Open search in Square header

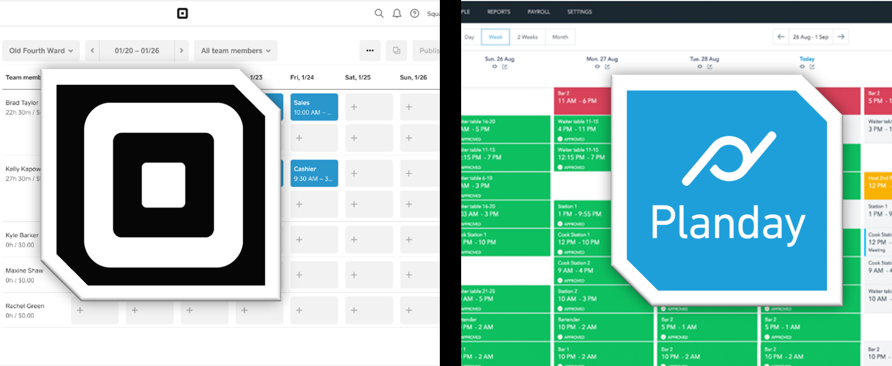click(x=379, y=13)
